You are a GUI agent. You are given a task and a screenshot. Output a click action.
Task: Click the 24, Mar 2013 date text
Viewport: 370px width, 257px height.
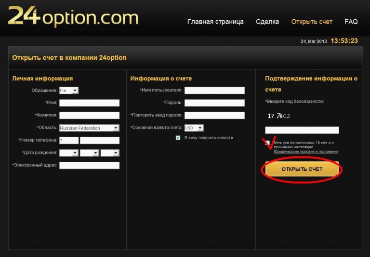point(314,41)
